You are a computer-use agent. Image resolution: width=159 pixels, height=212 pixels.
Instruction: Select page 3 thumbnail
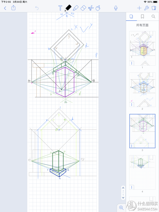pos(142,131)
